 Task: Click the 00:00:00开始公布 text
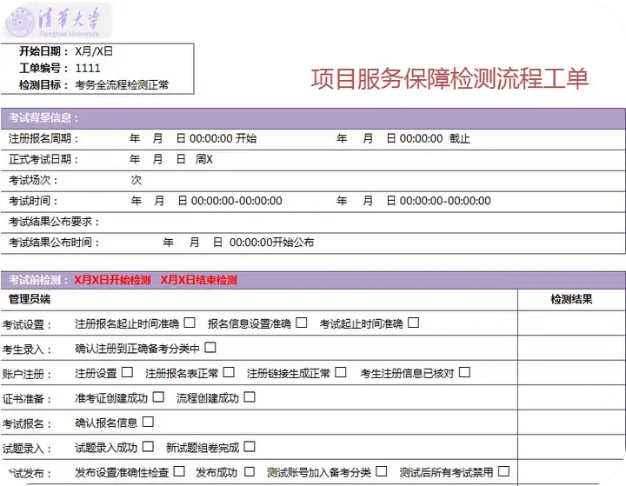point(272,243)
